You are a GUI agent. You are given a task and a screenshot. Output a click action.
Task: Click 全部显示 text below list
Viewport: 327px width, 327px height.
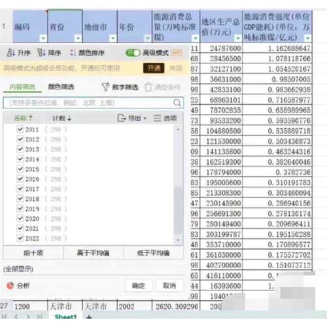point(18,269)
